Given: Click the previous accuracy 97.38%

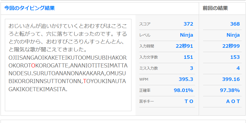Looking at the screenshot, I should tap(230, 90).
